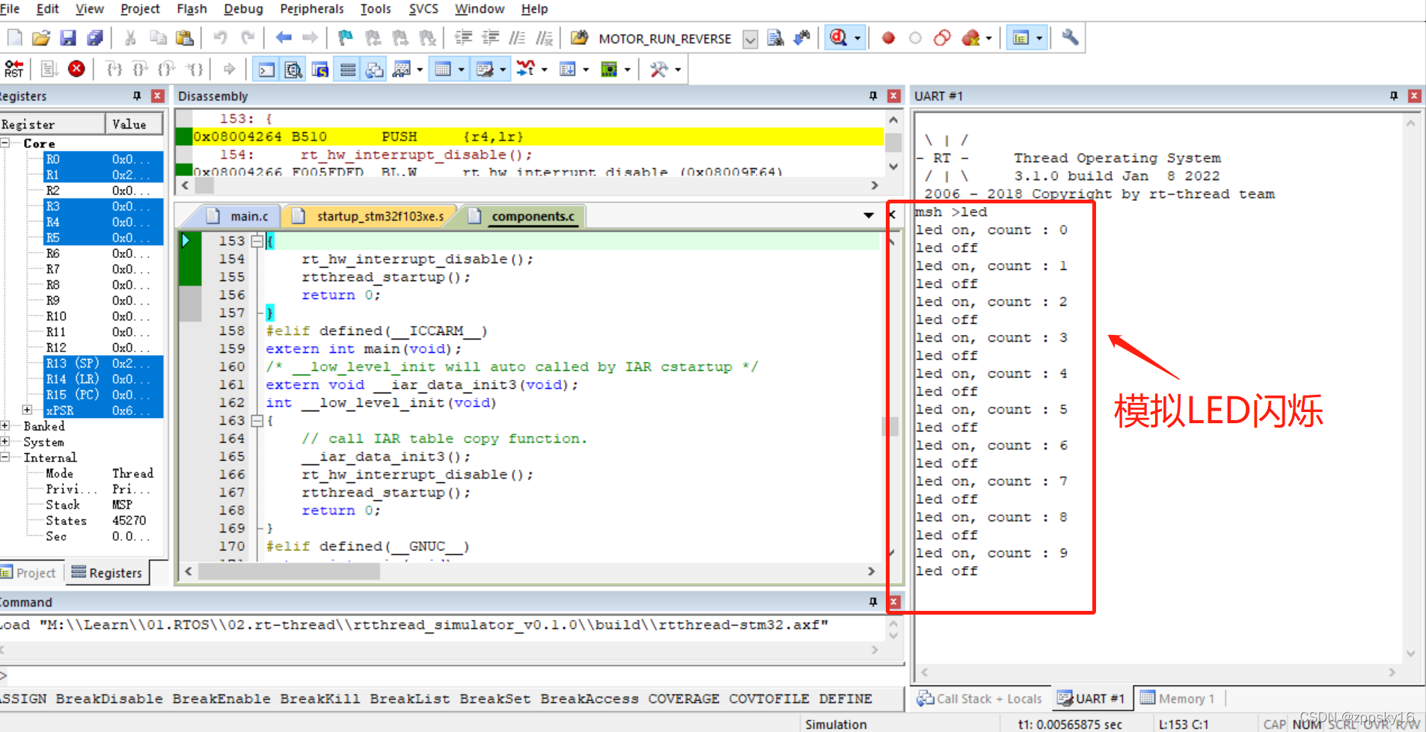
Task: Open the Toolbox icon
Action: click(658, 69)
